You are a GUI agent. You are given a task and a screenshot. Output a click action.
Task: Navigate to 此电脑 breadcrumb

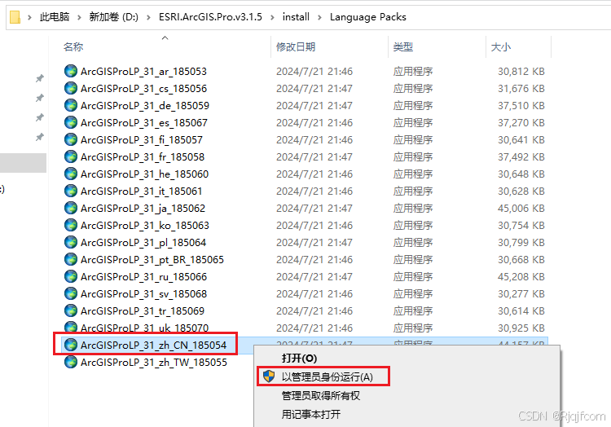tap(55, 17)
